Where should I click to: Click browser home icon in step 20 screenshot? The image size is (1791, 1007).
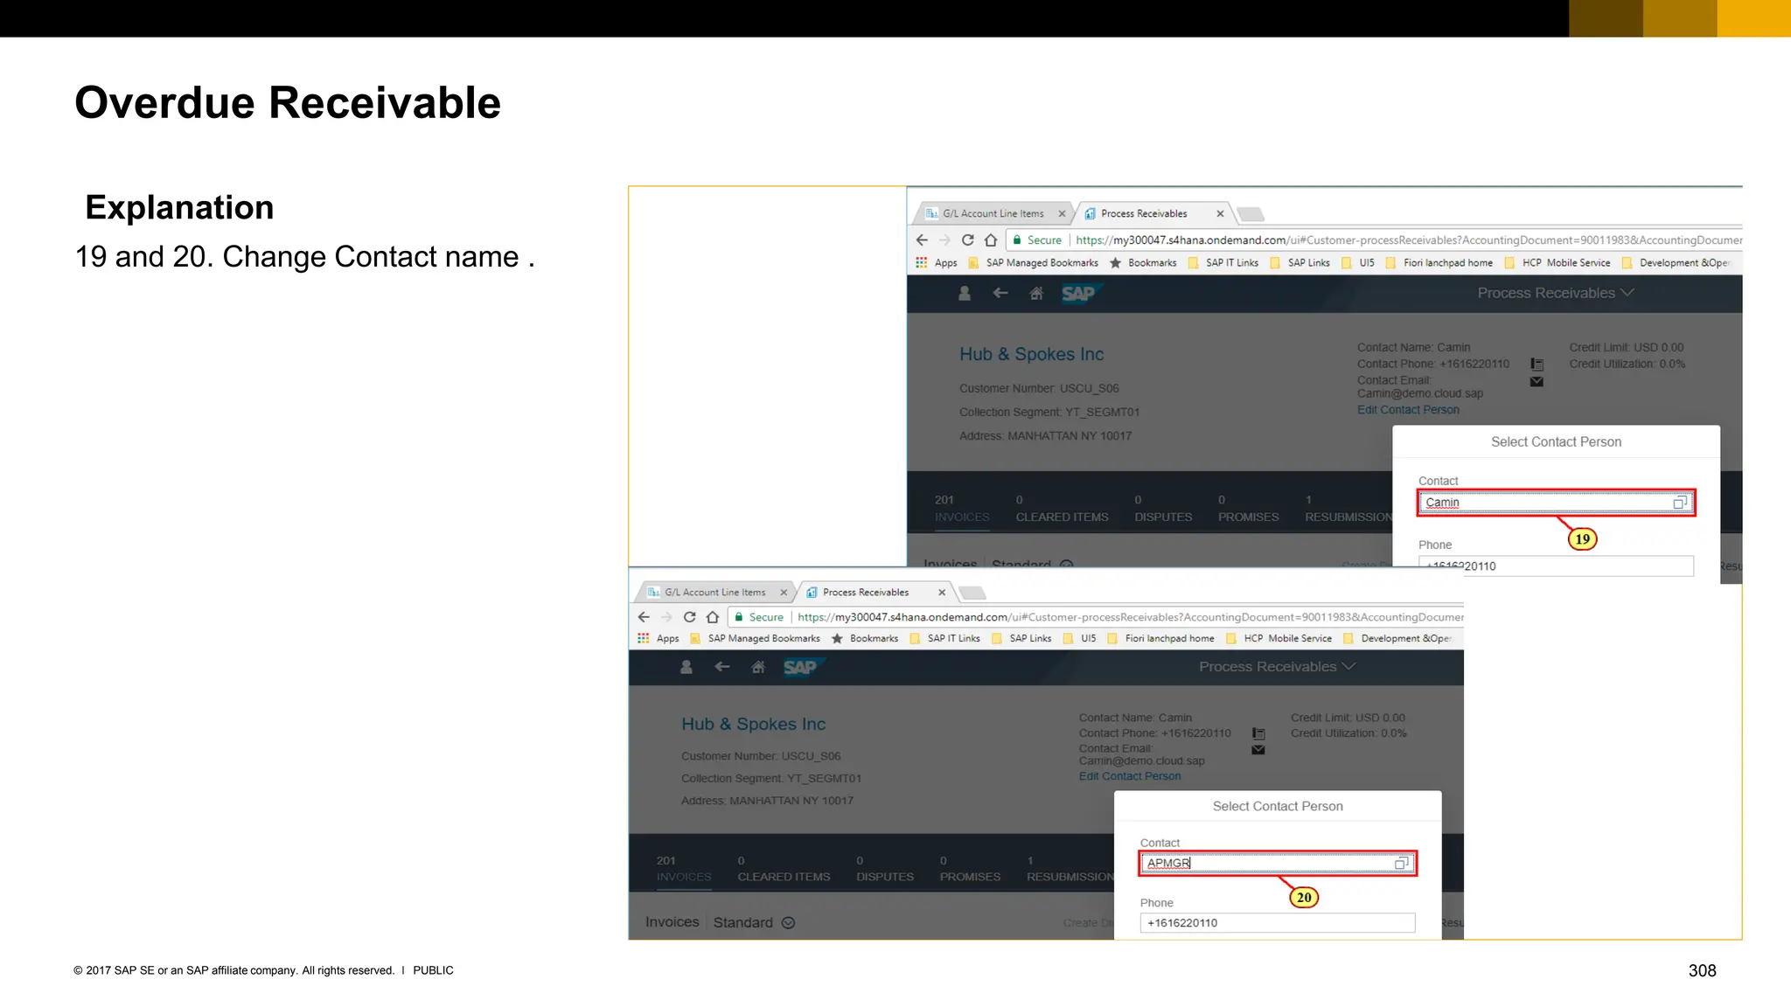(713, 617)
